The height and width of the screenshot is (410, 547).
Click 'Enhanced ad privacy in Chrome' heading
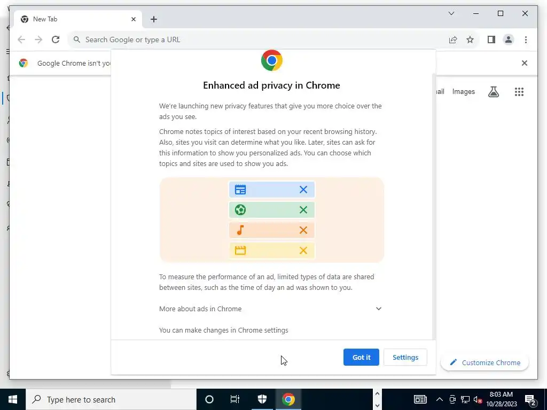point(271,85)
